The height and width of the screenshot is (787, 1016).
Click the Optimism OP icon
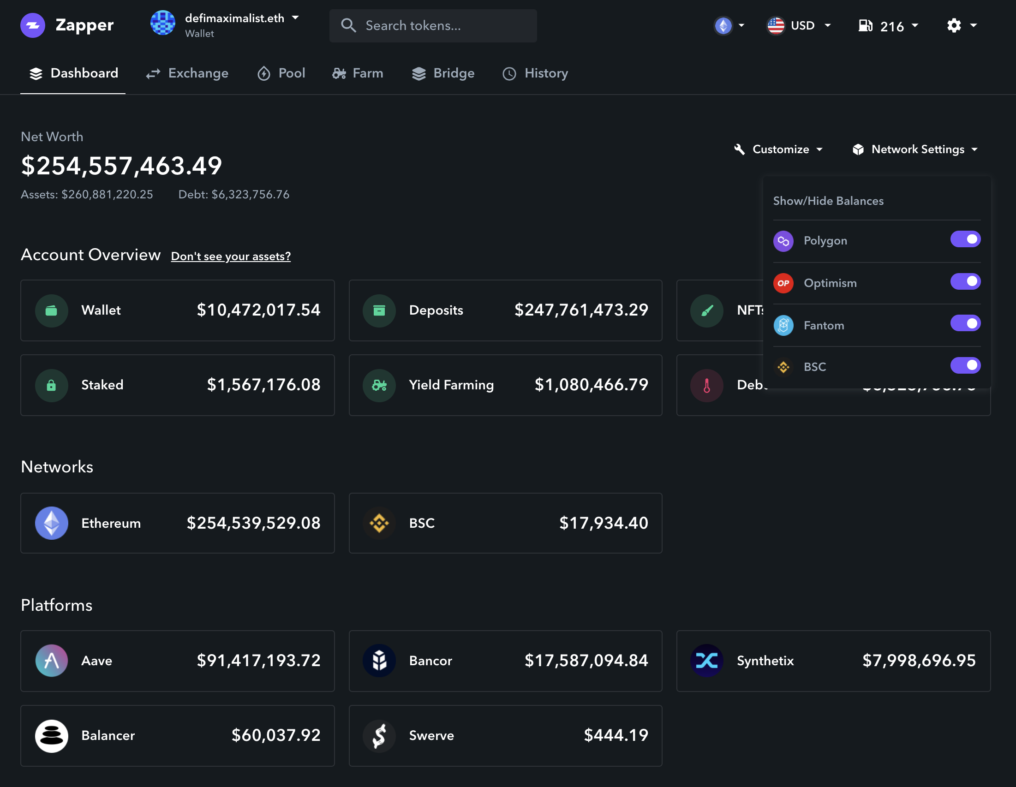pos(783,283)
